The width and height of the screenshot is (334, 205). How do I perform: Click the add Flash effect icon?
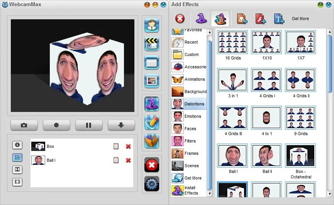pos(261,19)
